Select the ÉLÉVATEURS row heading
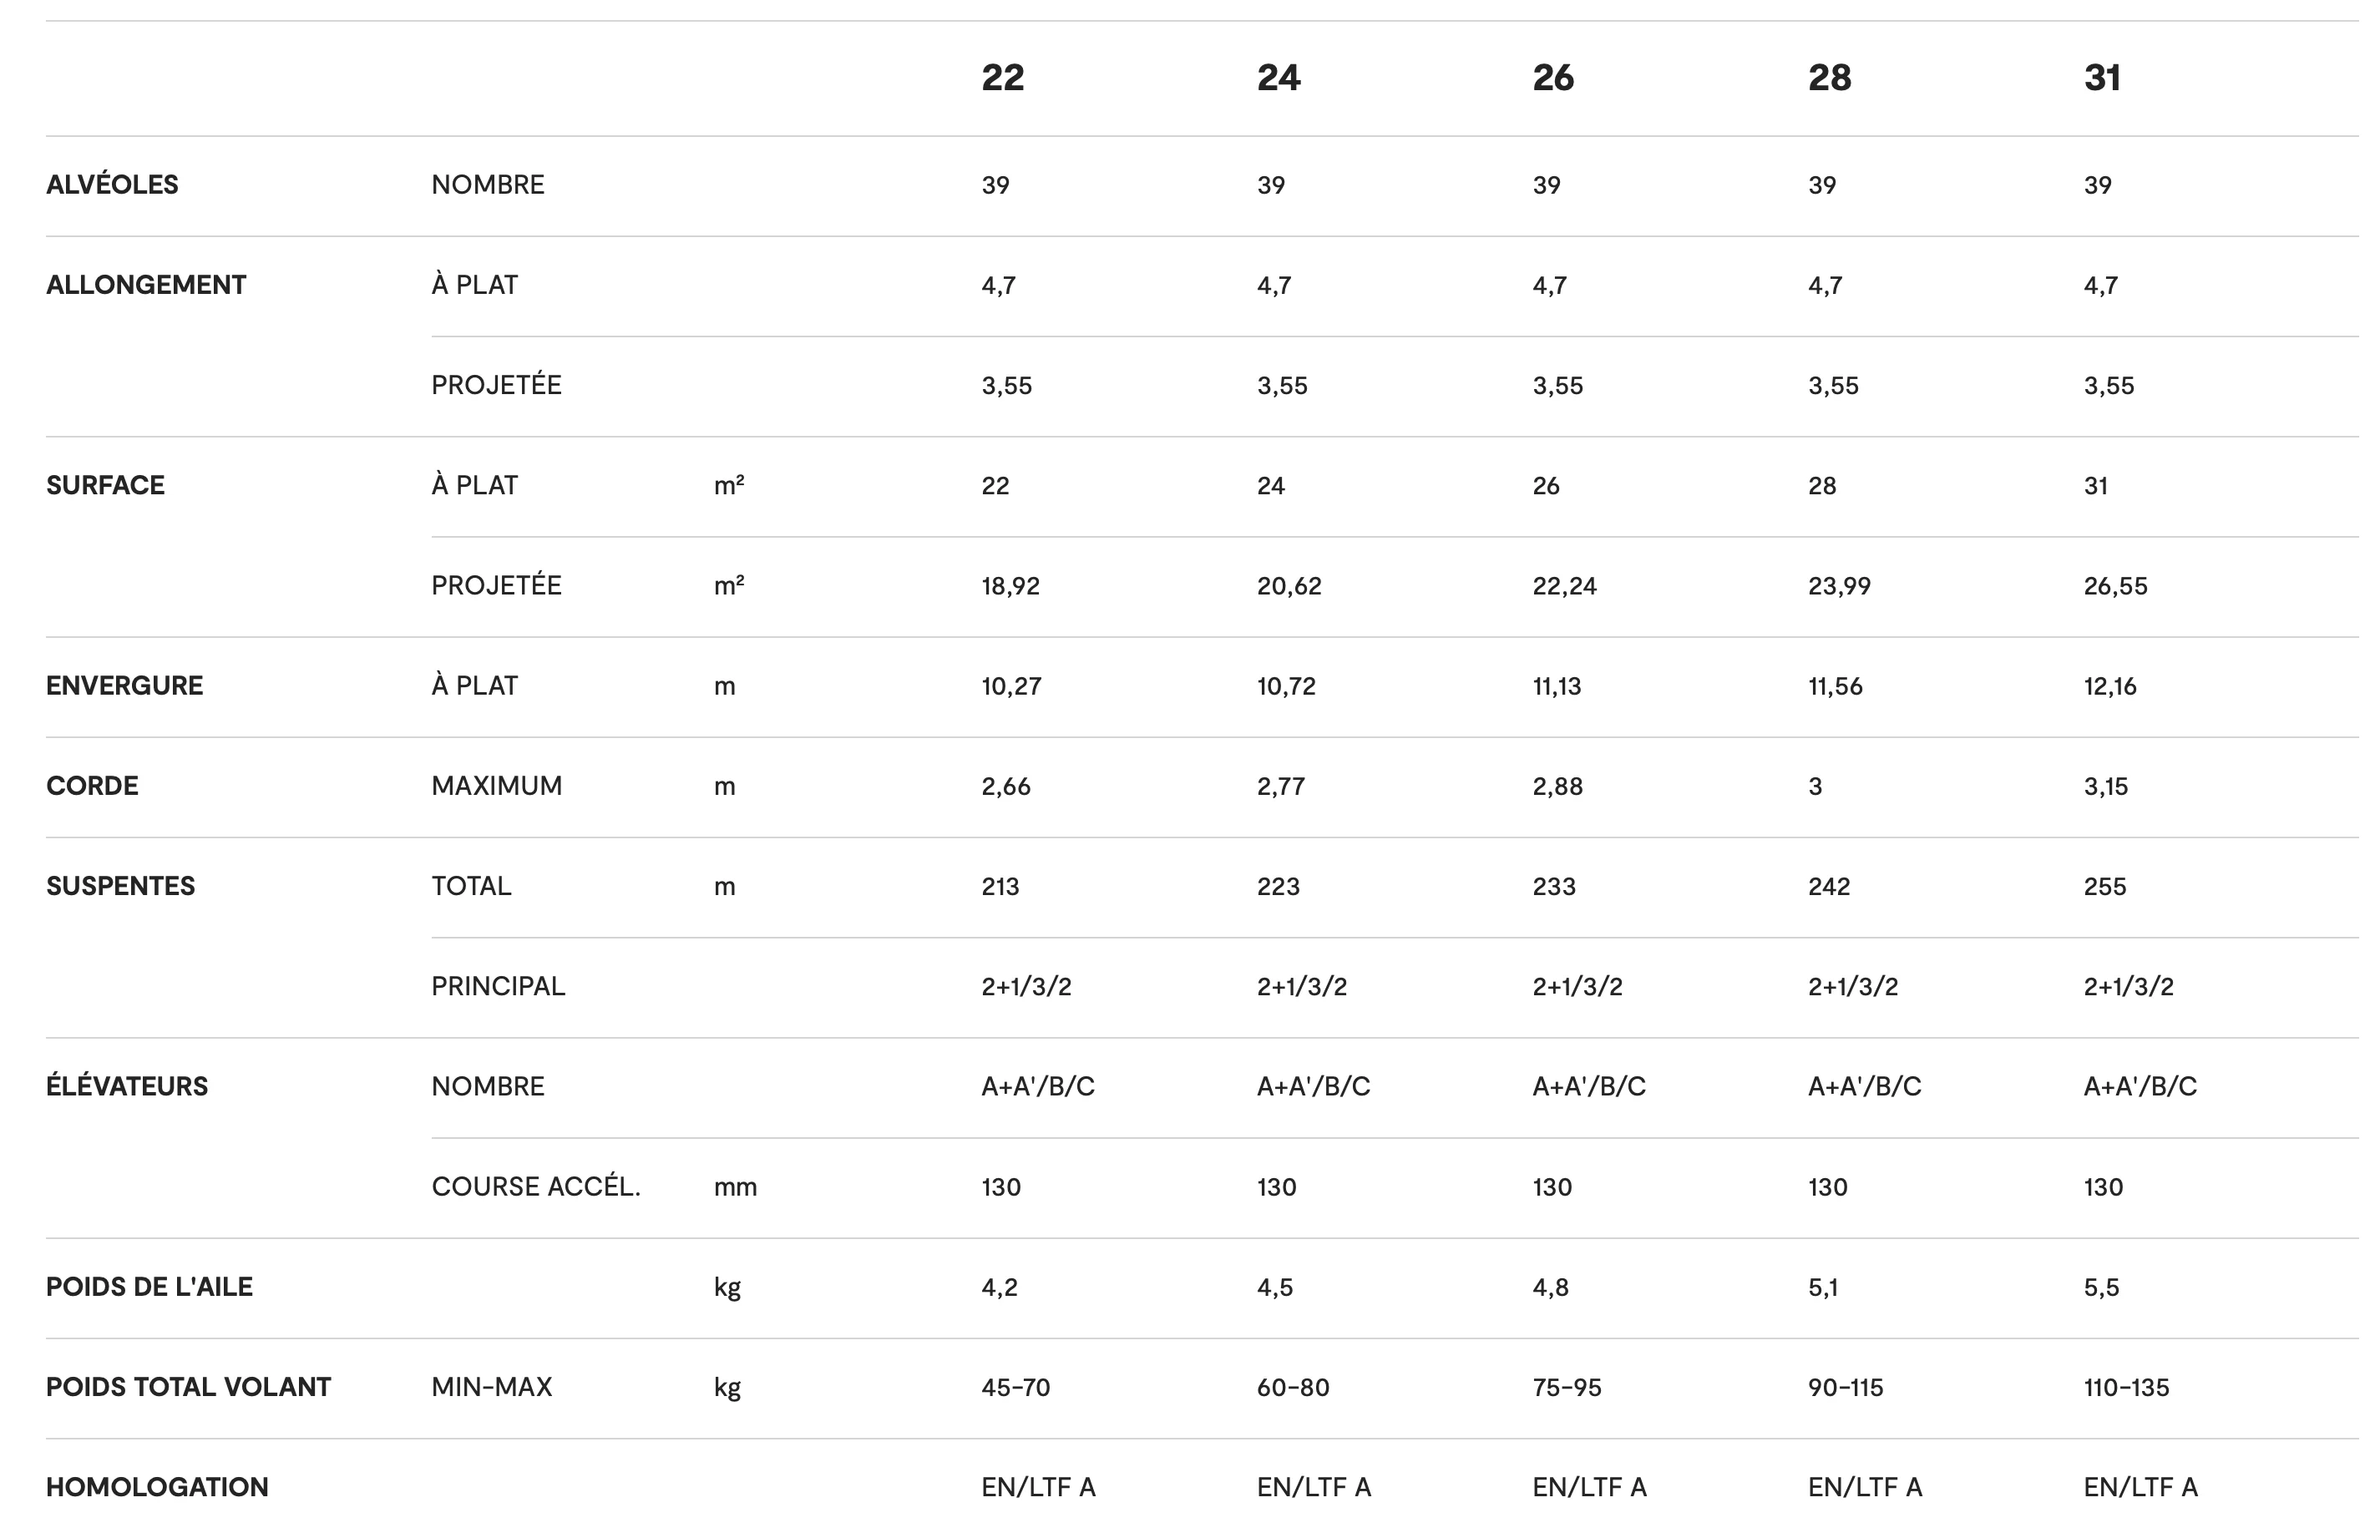 coord(127,1086)
